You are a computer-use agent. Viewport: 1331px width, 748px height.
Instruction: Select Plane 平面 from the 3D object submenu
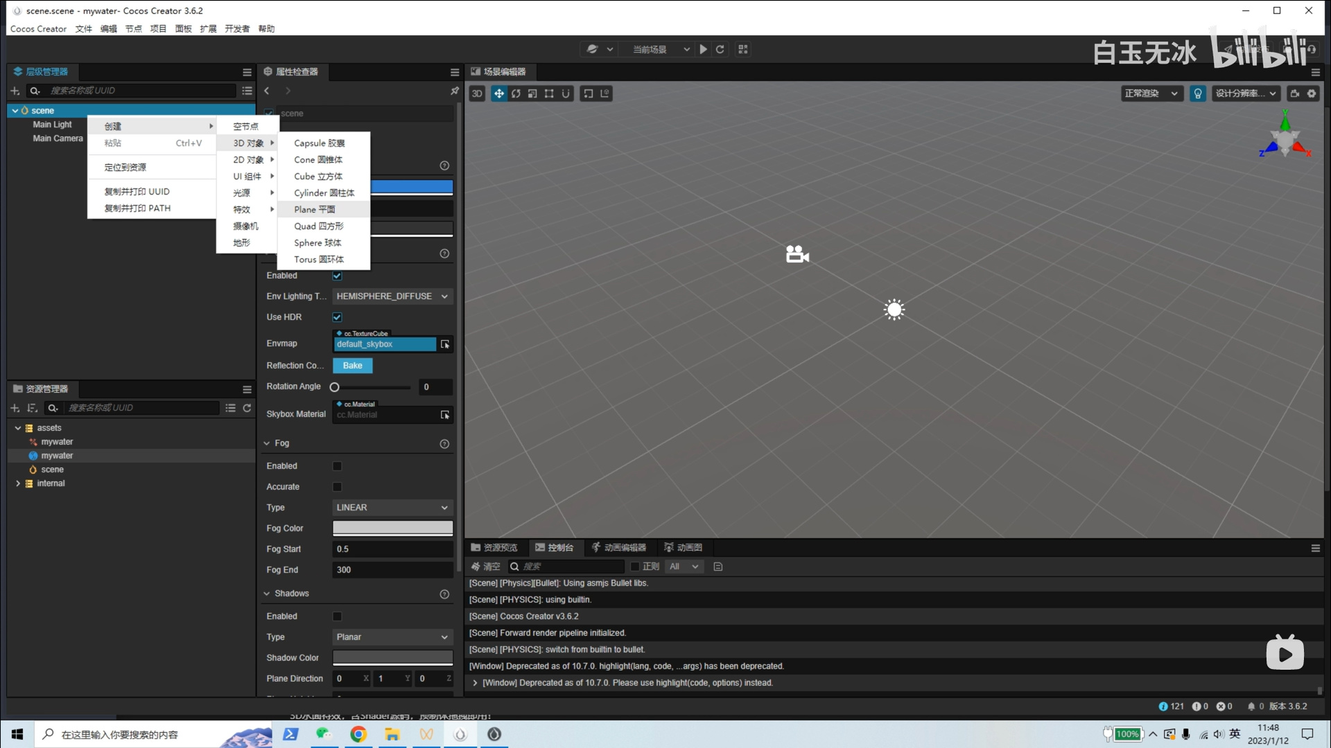click(314, 209)
